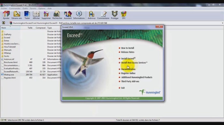Click Register Online link
Viewport: 224px width, 125px height.
point(128,73)
